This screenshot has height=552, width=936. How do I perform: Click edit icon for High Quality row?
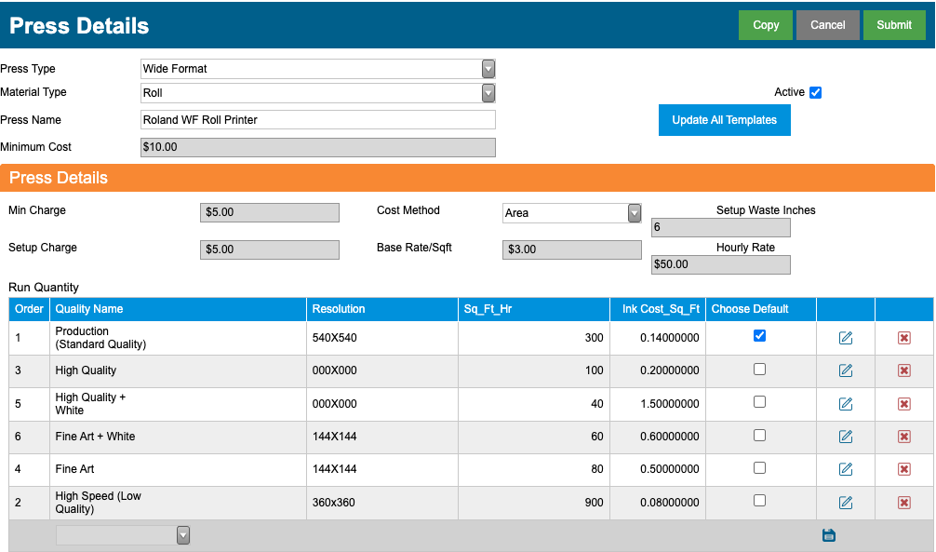coord(845,370)
